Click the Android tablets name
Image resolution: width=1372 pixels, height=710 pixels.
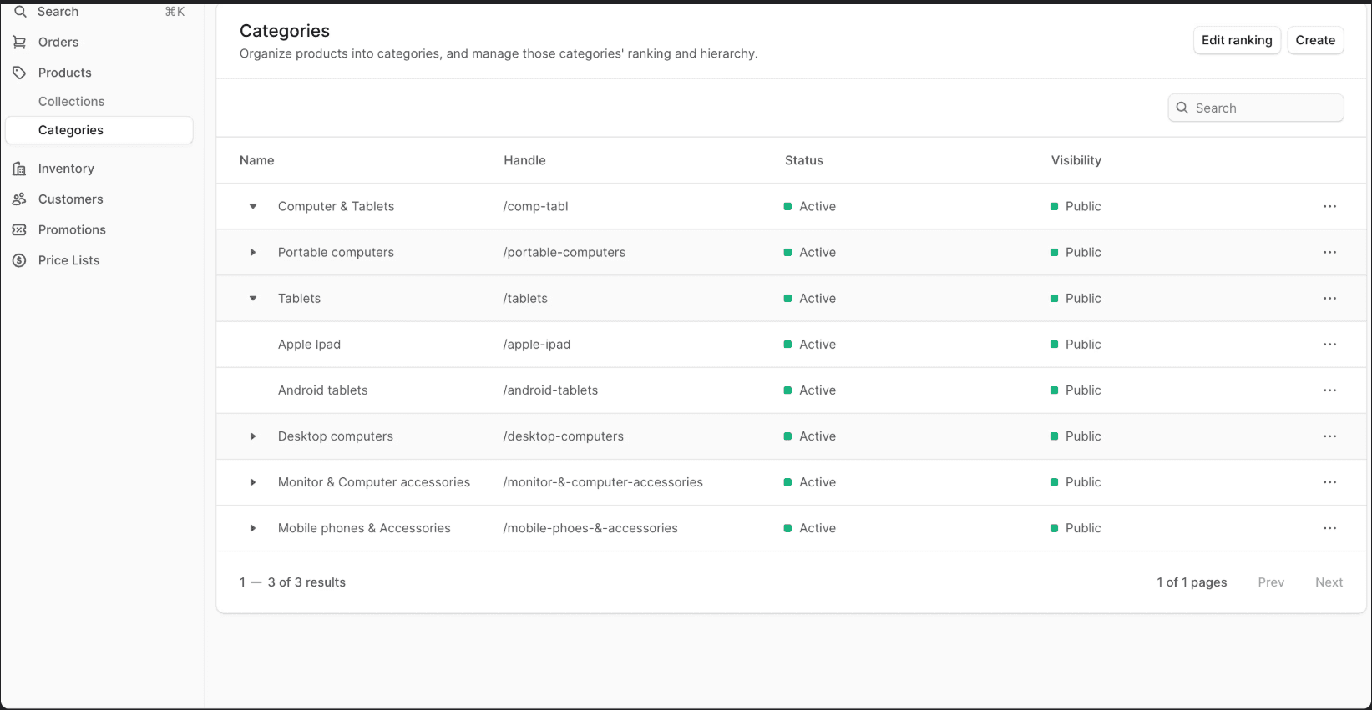click(322, 390)
